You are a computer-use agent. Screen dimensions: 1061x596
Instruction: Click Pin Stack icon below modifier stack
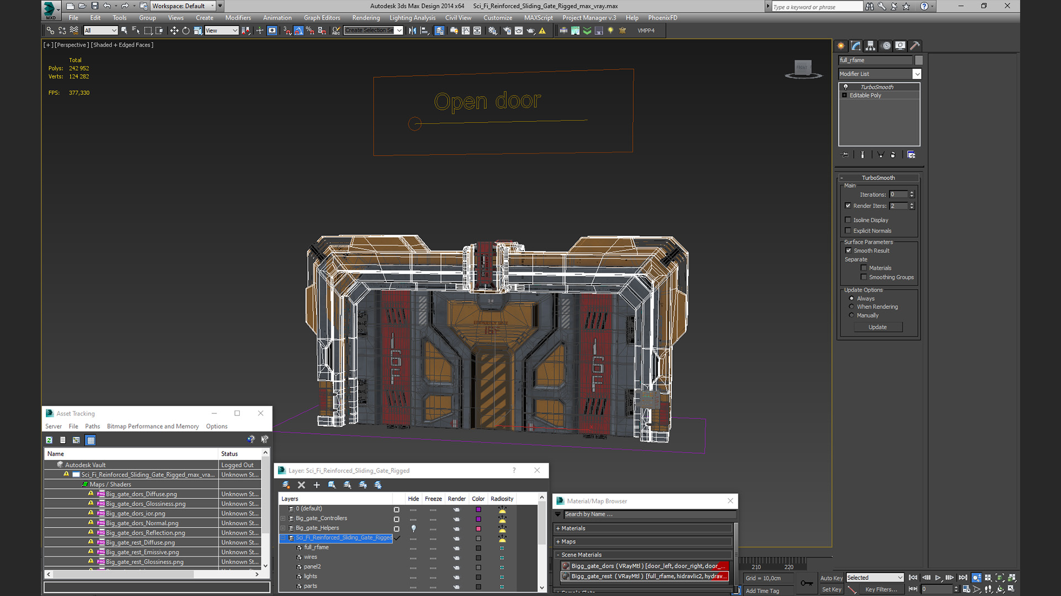tap(844, 155)
